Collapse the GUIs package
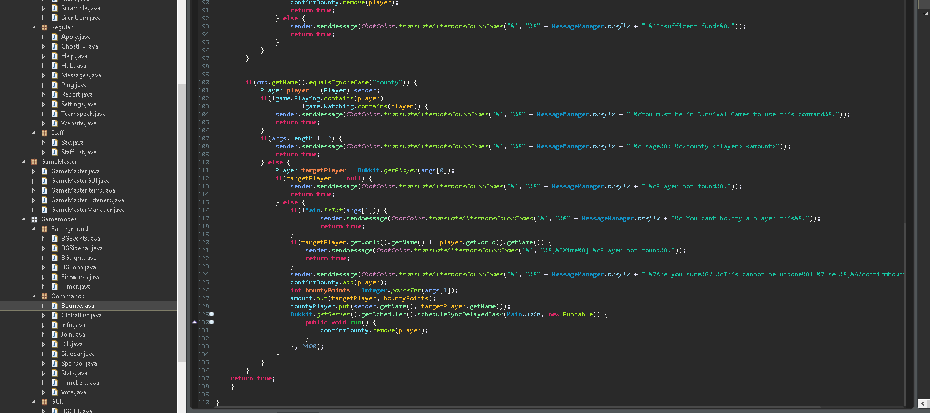The width and height of the screenshot is (930, 413). coord(34,402)
